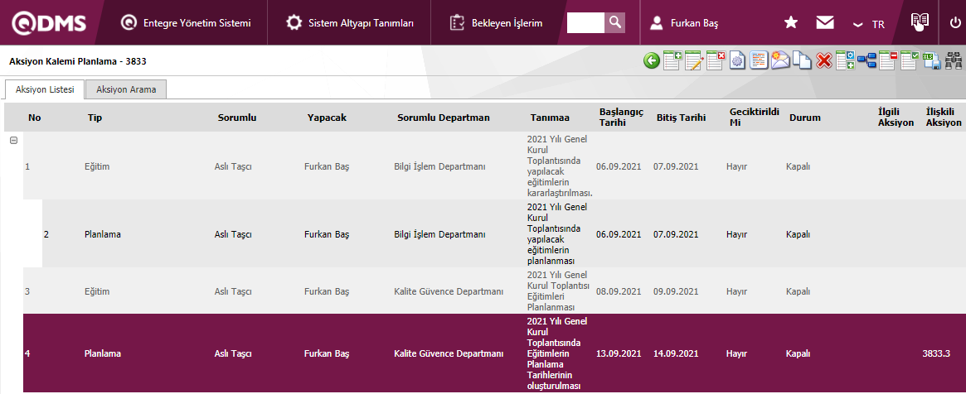Select row 3 for Kalite Güvence Departmanı
966x394 pixels.
pos(449,291)
